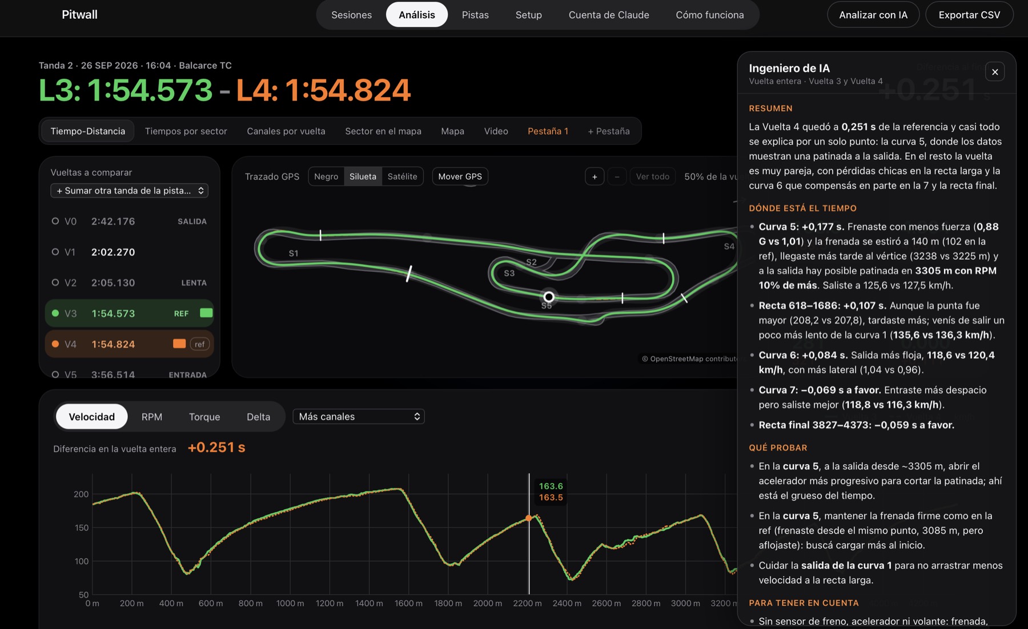Image resolution: width=1028 pixels, height=629 pixels.
Task: Click lap time 2:02.270 row
Action: pos(129,252)
